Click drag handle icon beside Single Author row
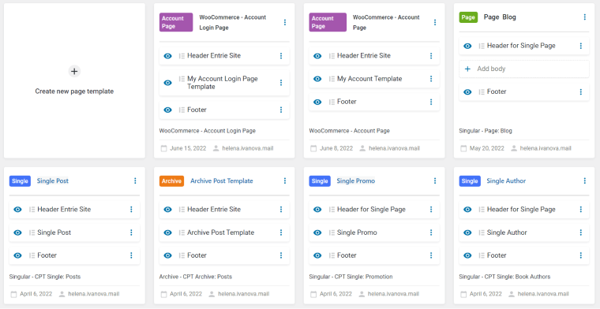Image resolution: width=600 pixels, height=309 pixels. [482, 233]
